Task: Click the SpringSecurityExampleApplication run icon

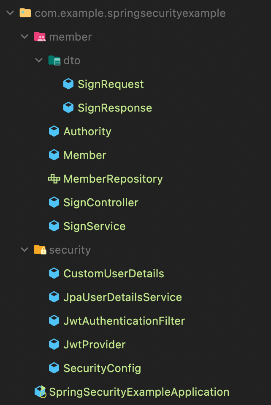Action: pos(40,392)
